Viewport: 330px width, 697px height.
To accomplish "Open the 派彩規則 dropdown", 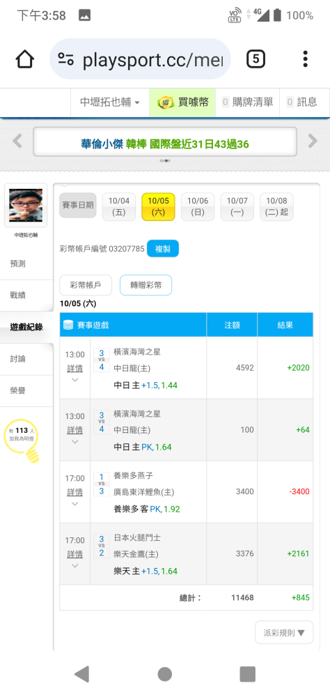I will pyautogui.click(x=284, y=633).
